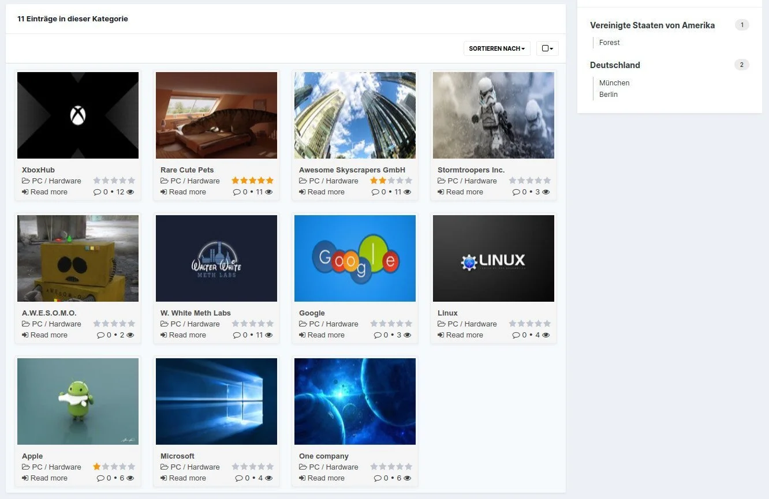
Task: Open the Stormtroopers Inc. entry title
Action: tap(471, 170)
